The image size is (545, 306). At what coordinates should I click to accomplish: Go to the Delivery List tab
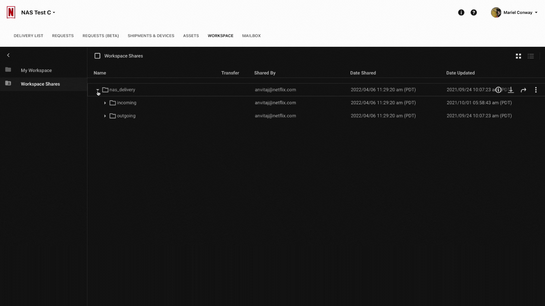click(28, 36)
